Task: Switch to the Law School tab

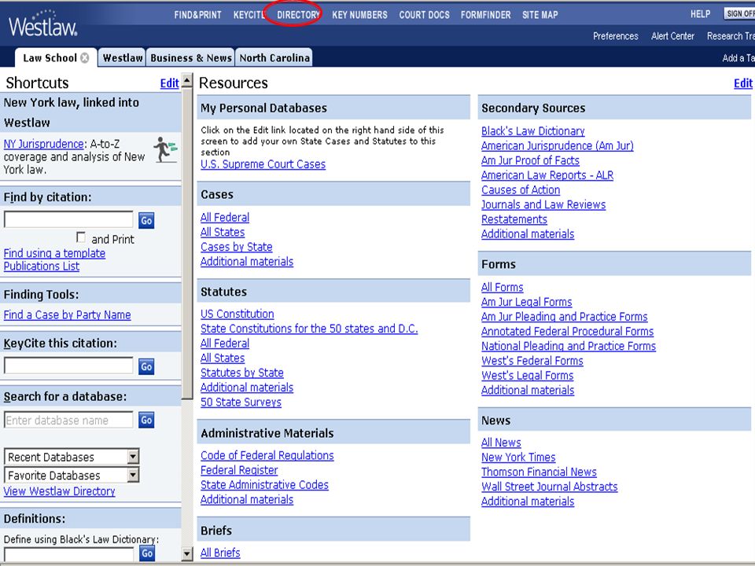Action: pyautogui.click(x=50, y=57)
